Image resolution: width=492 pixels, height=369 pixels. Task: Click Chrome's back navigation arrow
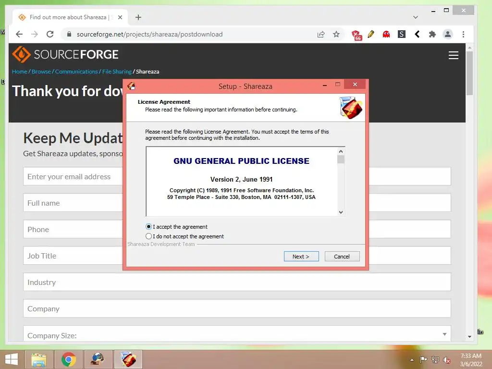19,34
